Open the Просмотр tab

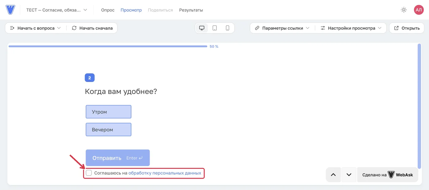tap(131, 10)
